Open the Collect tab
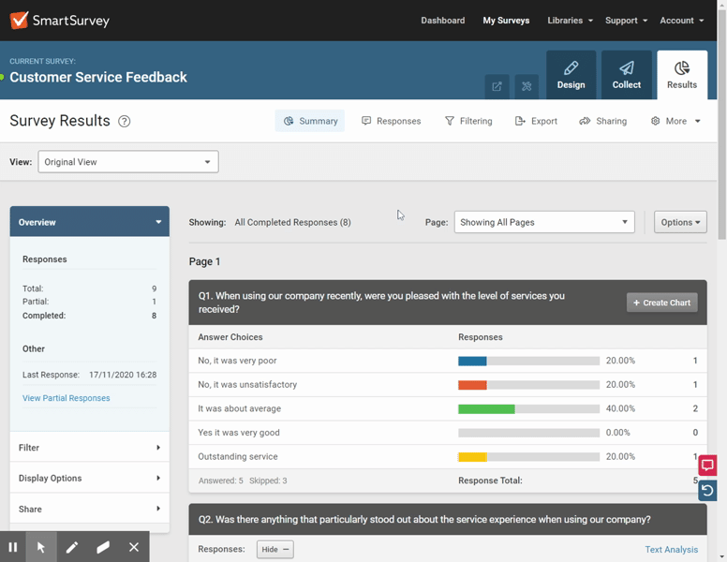 [x=627, y=75]
